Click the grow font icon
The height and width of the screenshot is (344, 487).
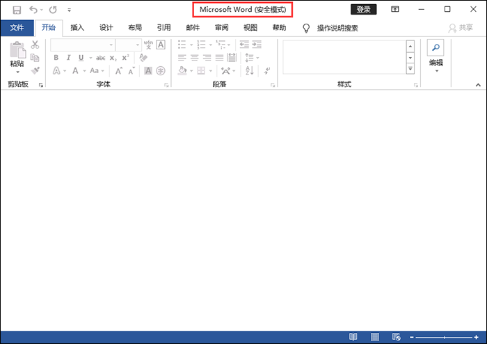[119, 71]
